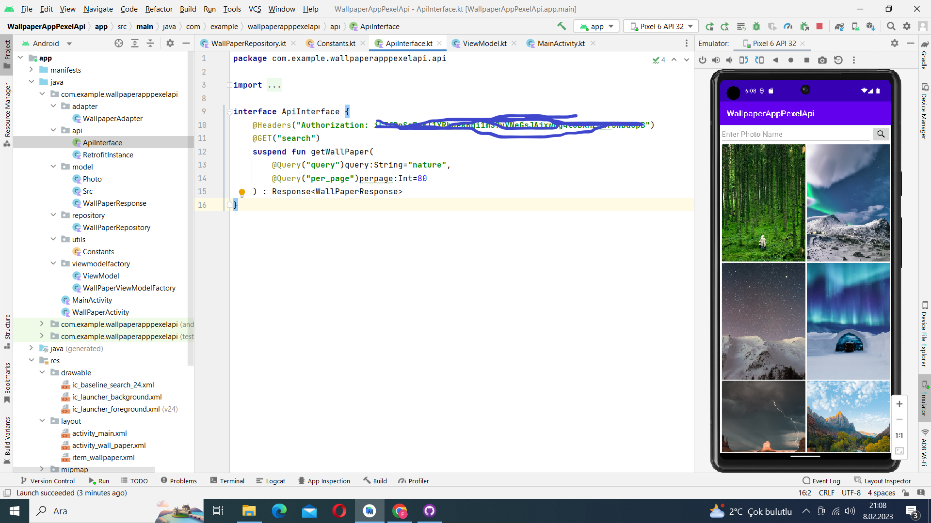931x523 pixels.
Task: Open the Event Log
Action: pos(825,480)
